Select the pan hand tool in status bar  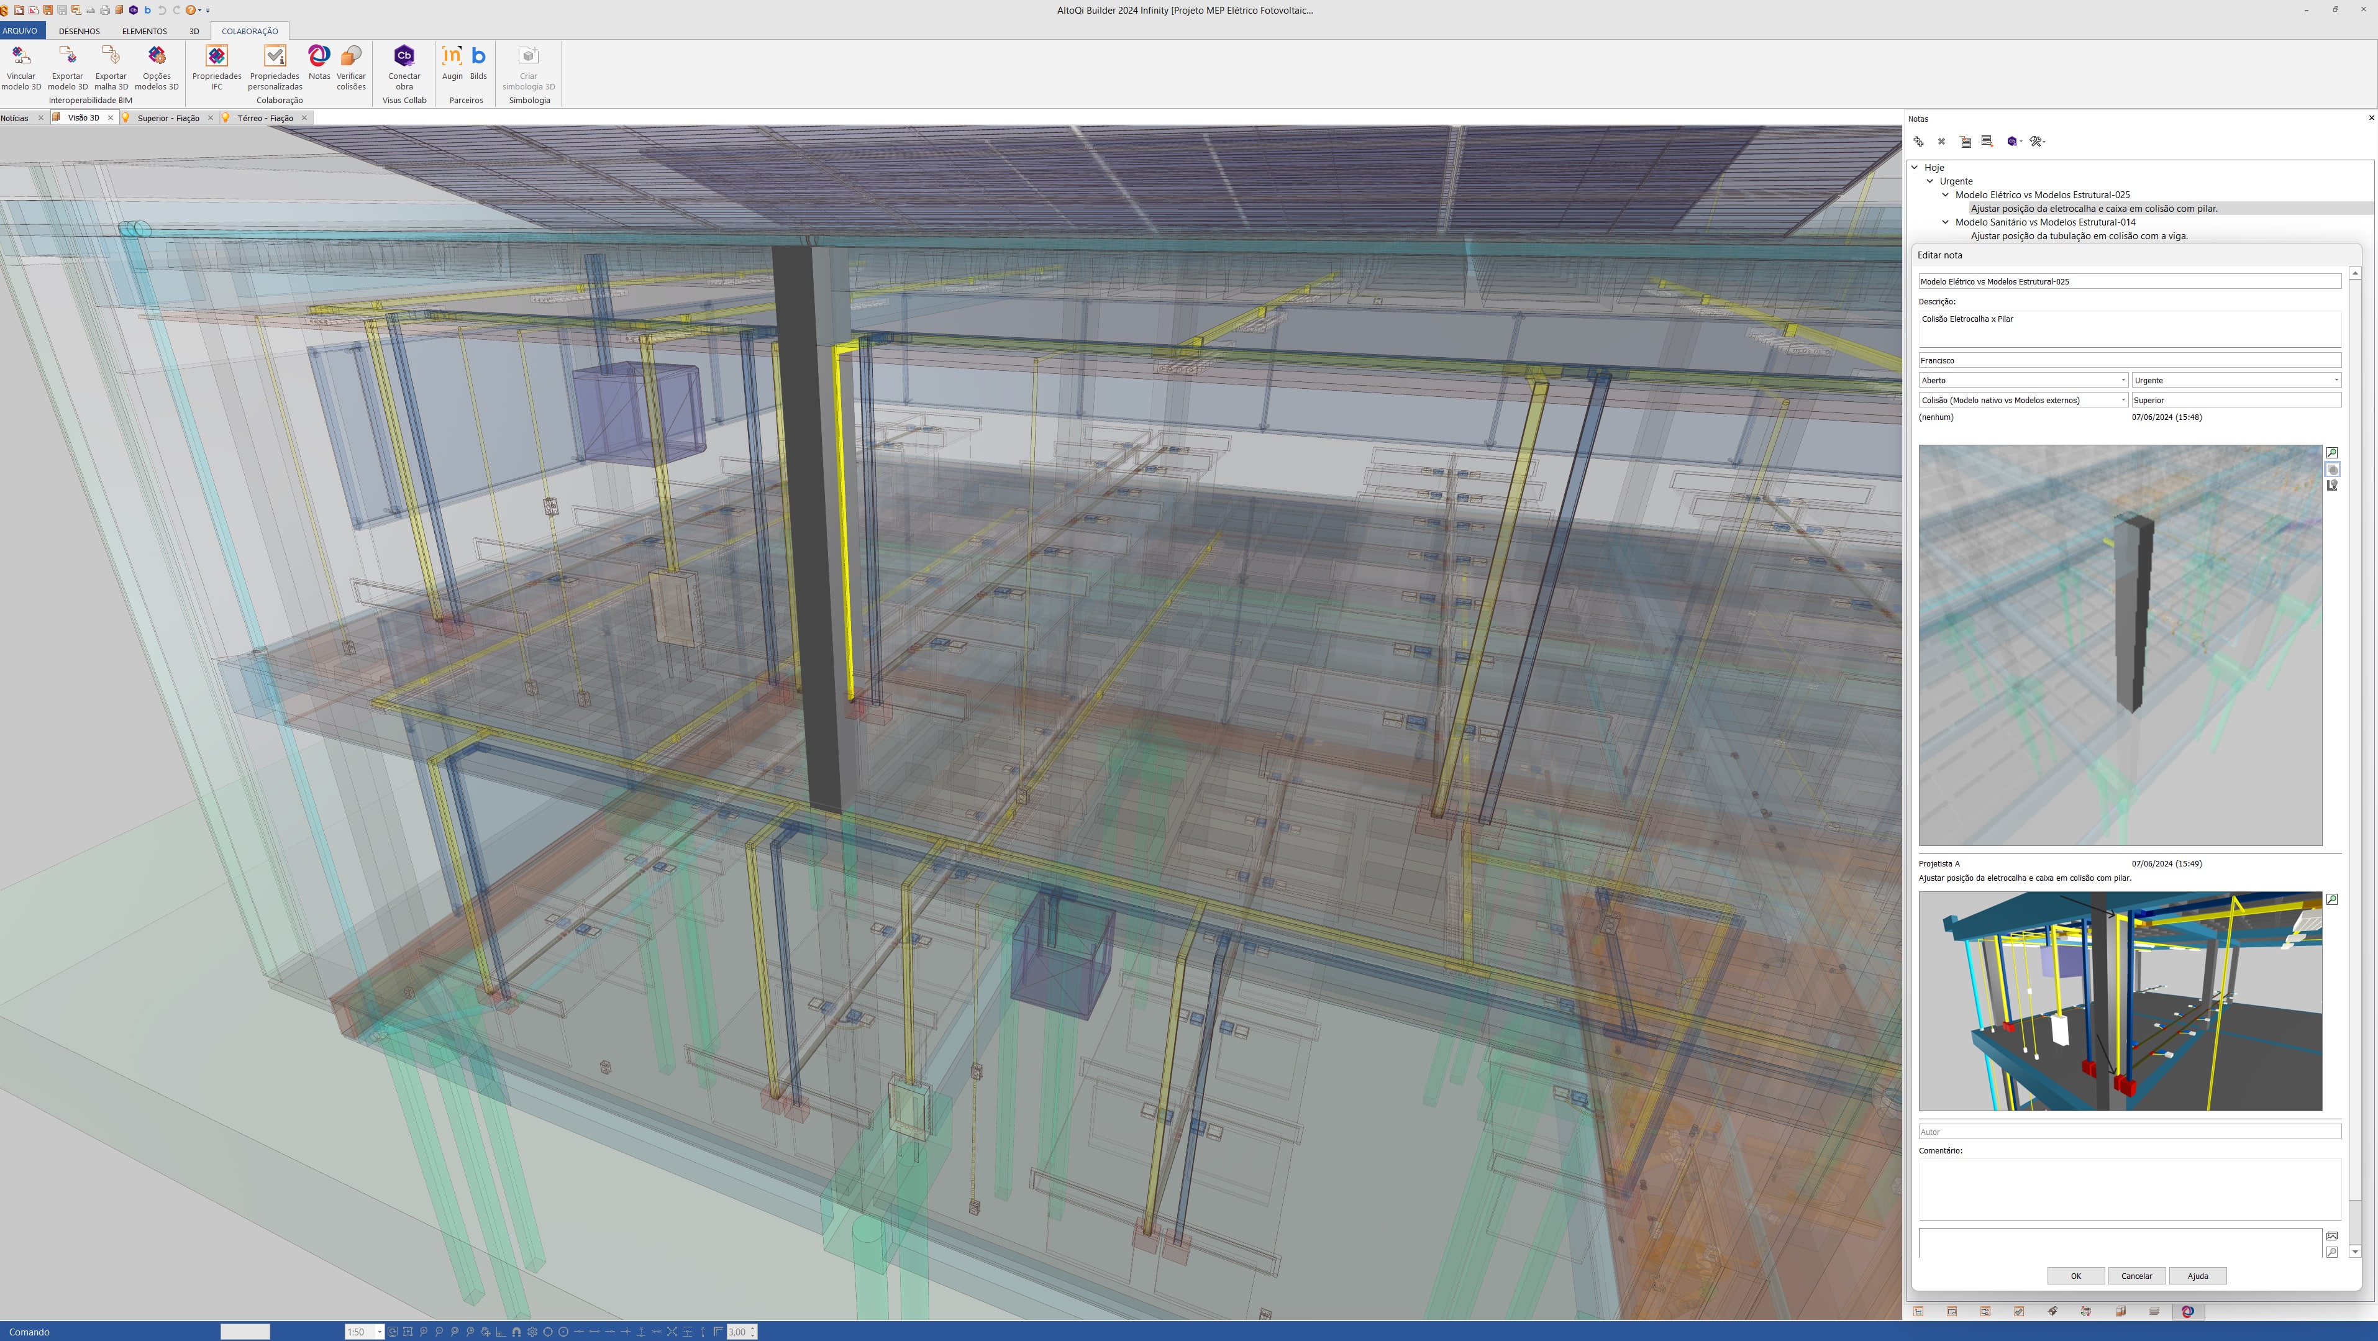[x=486, y=1332]
